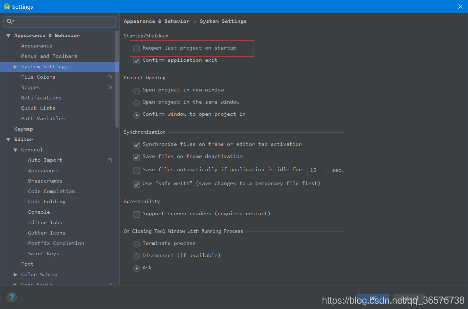
Task: Enable Reopen last project on startup
Action: [x=137, y=48]
